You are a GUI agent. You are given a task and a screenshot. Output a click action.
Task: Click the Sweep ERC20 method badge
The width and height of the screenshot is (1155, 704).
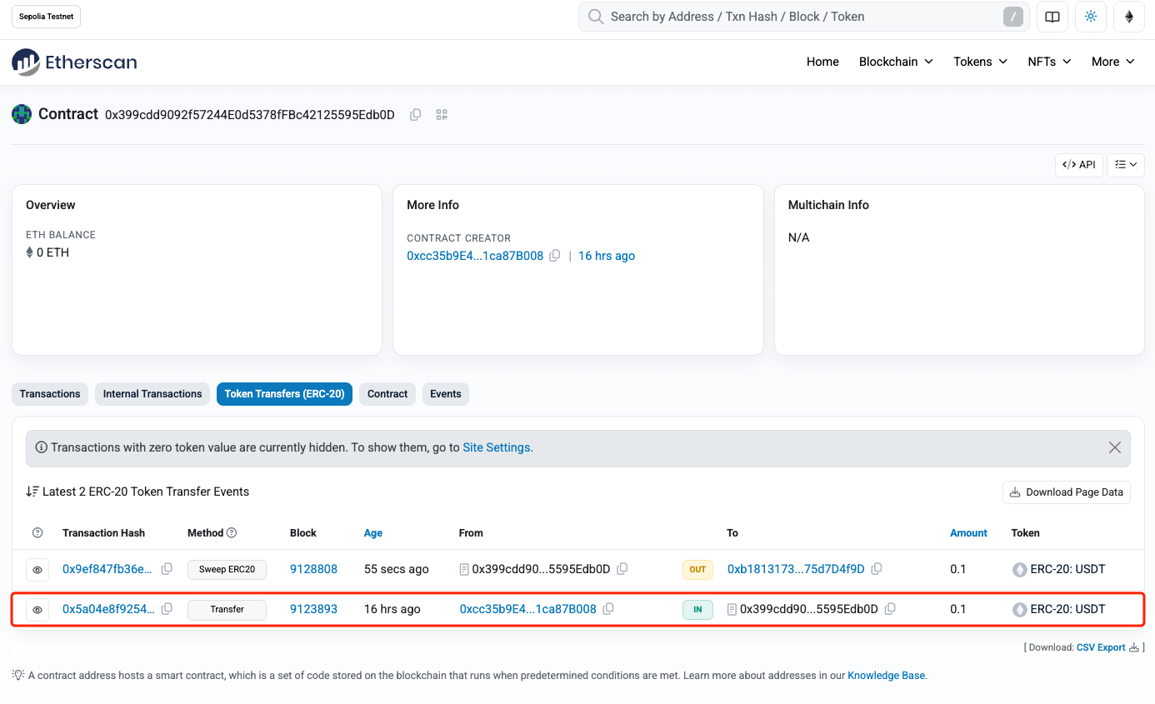pos(227,570)
